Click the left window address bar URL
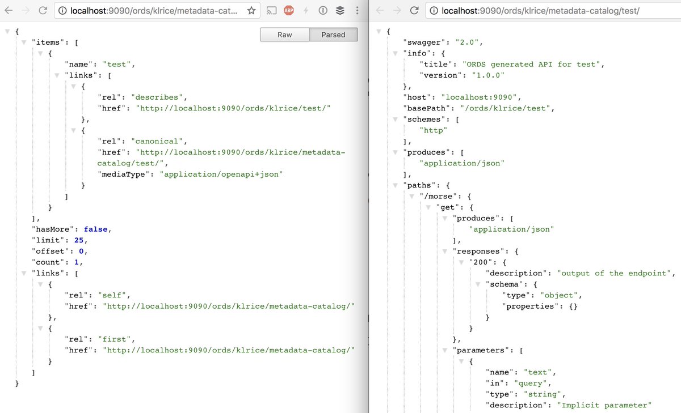The height and width of the screenshot is (413, 681). [x=153, y=10]
